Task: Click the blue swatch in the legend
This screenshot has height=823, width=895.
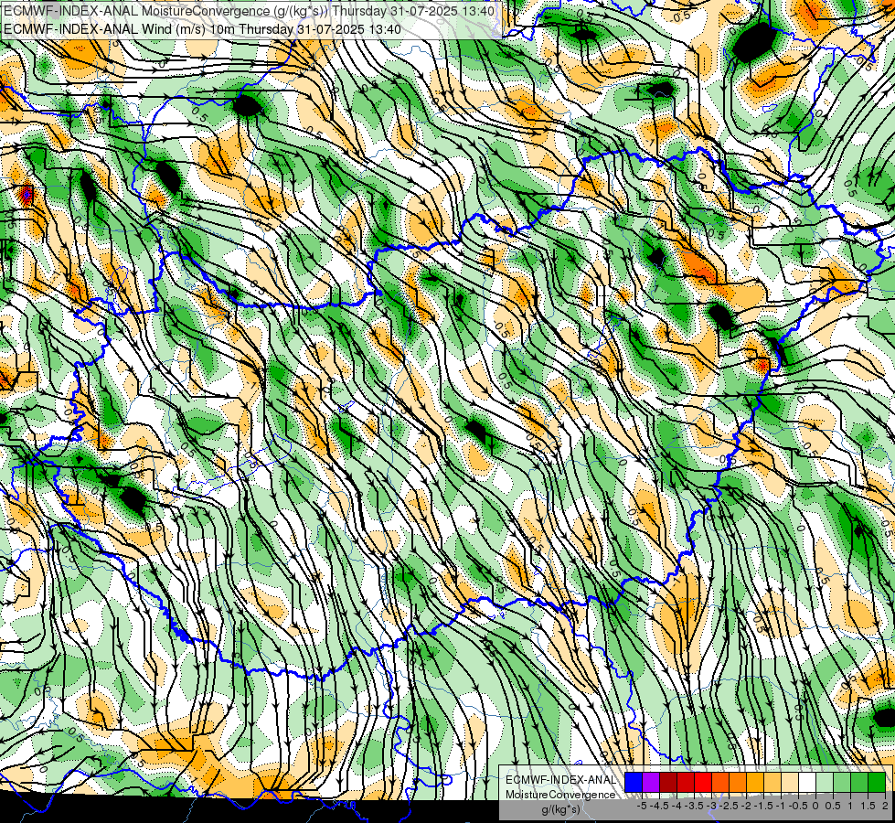Action: 634,782
